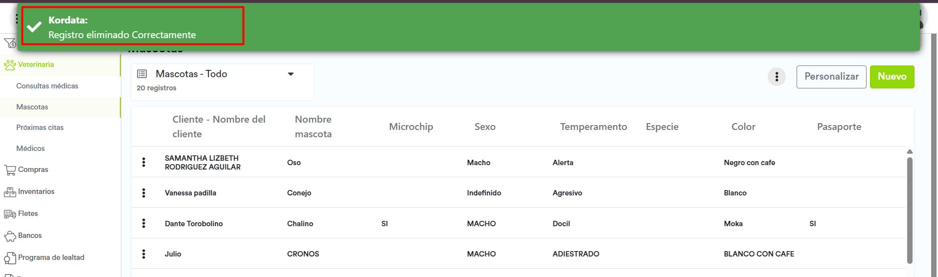The image size is (938, 277).
Task: Open row actions for CRONOS record
Action: click(144, 254)
